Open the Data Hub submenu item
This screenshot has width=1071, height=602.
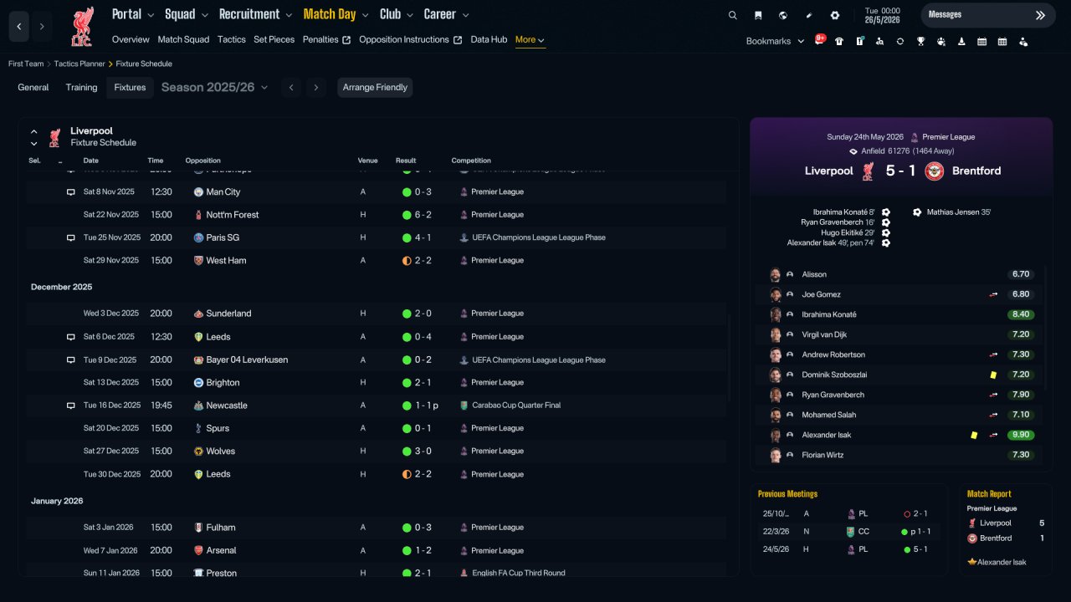point(489,39)
